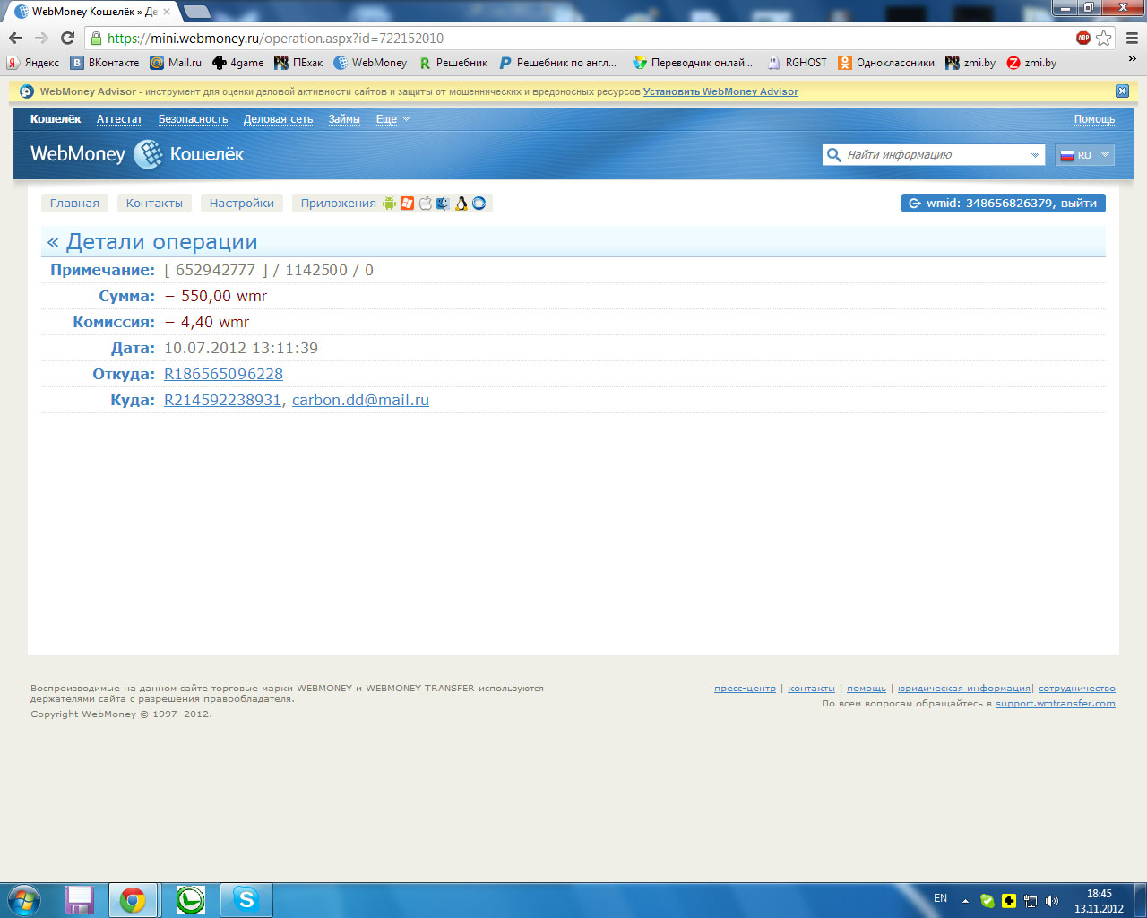Viewport: 1147px width, 918px height.
Task: Switch to the Главная tab
Action: point(74,204)
